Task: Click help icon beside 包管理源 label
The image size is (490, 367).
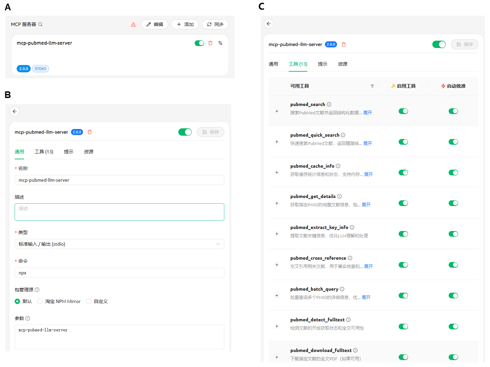Action: 37,290
